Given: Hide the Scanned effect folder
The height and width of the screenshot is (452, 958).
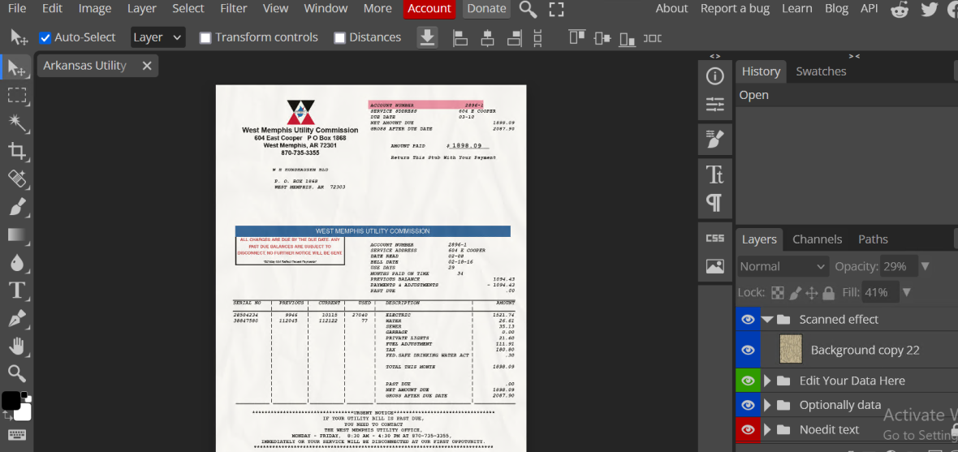Looking at the screenshot, I should (x=748, y=320).
